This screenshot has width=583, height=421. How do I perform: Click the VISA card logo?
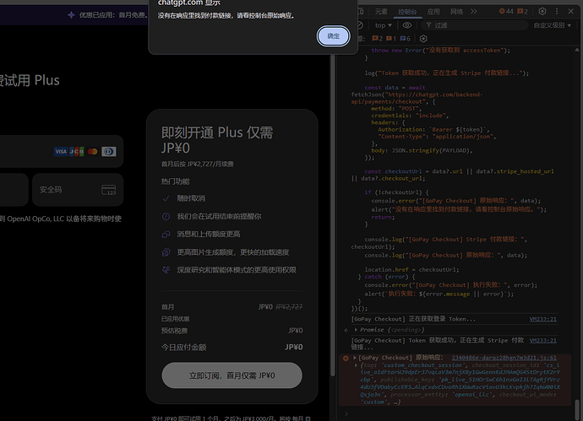click(x=60, y=152)
